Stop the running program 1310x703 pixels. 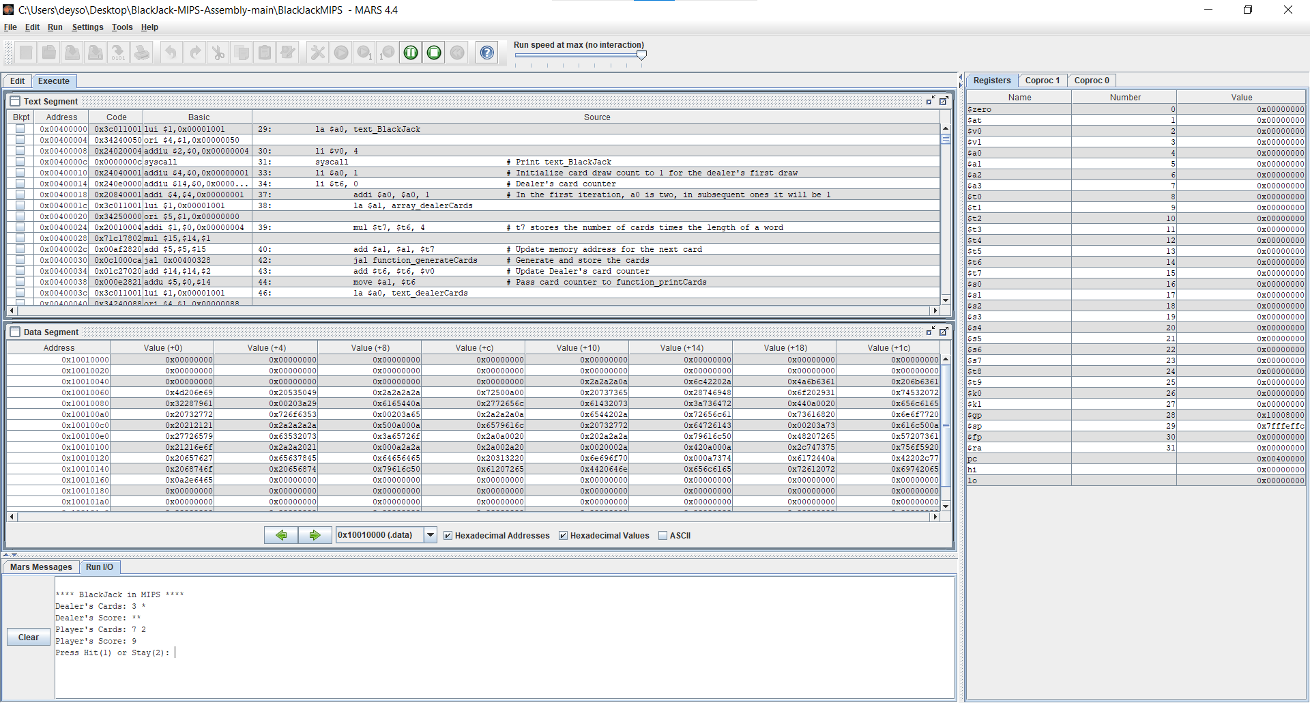[x=434, y=53]
